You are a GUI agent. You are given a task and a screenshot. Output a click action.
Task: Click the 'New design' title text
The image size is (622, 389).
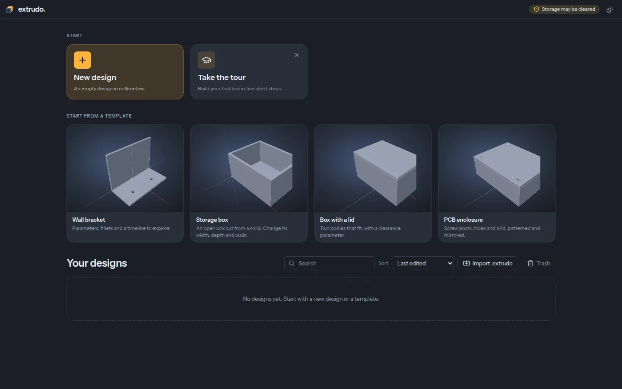[x=95, y=77]
